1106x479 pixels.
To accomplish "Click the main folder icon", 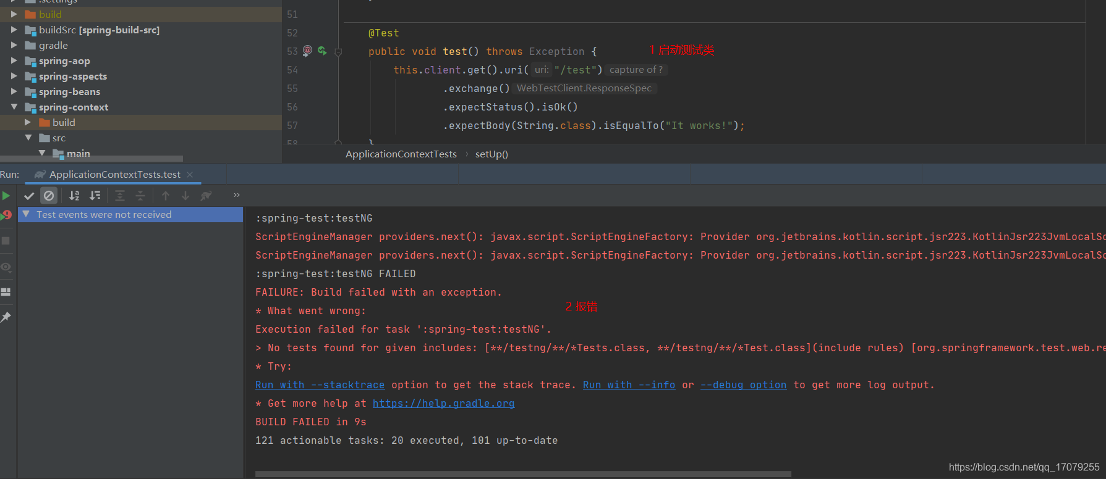I will pyautogui.click(x=59, y=153).
